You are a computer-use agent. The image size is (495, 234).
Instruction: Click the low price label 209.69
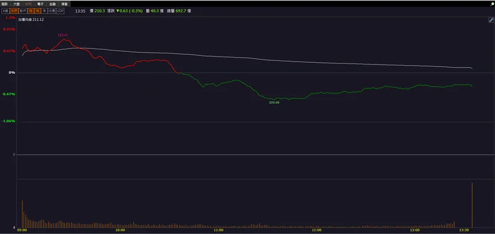[274, 103]
